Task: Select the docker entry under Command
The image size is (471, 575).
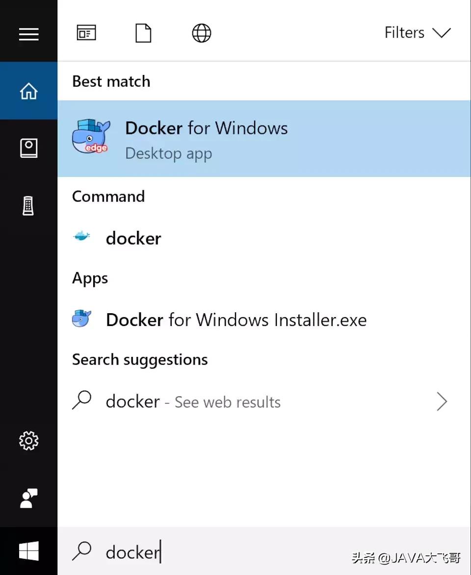Action: click(133, 238)
